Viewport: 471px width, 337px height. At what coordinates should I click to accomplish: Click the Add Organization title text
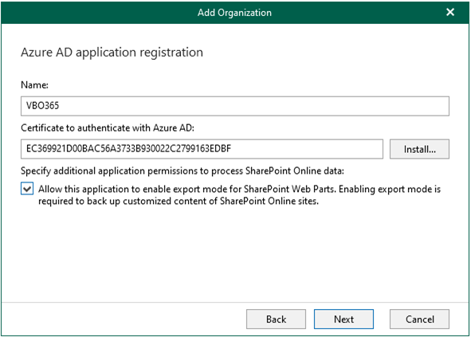234,13
